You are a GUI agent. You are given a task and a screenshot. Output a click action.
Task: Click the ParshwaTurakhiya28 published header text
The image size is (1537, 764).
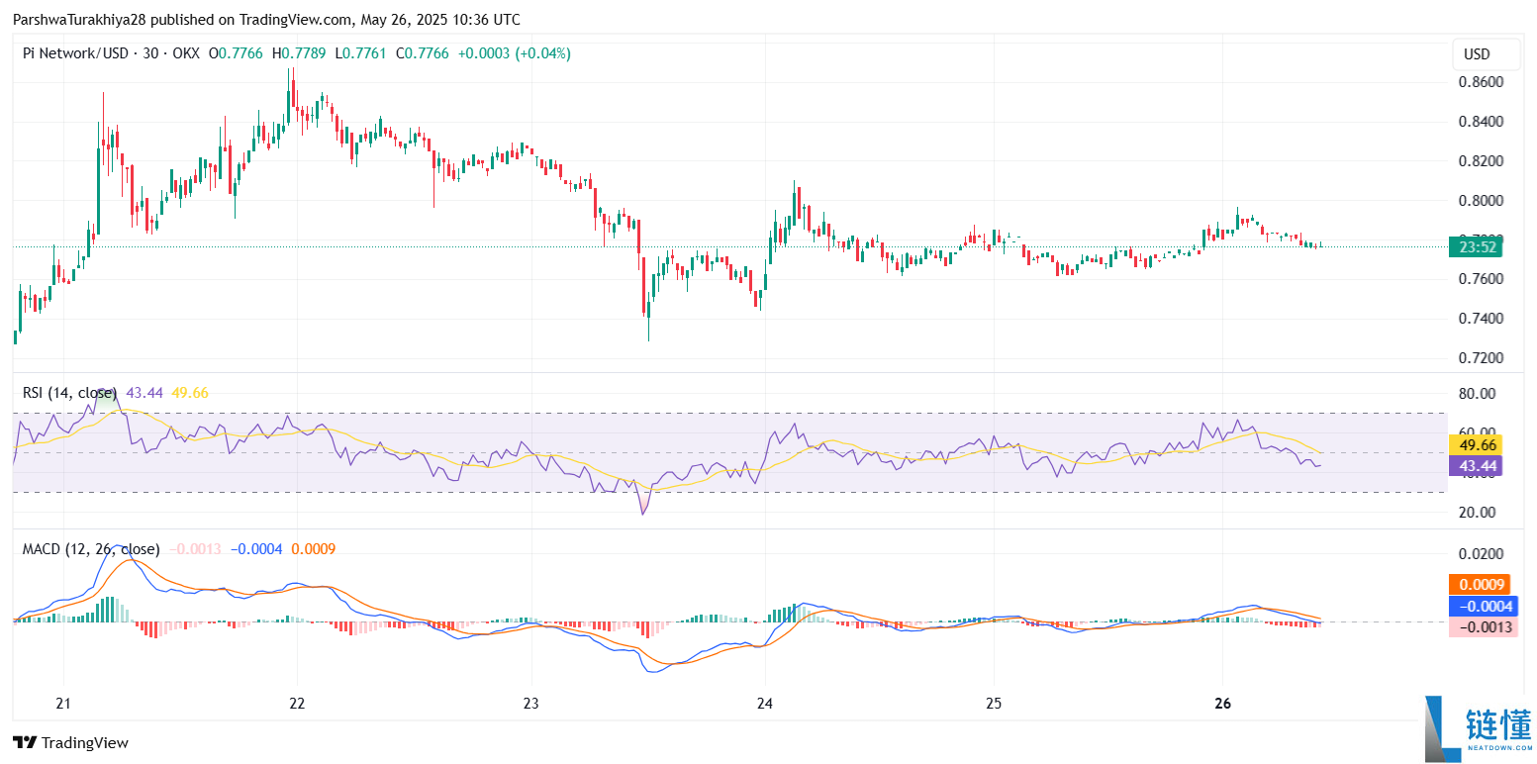pos(266,20)
